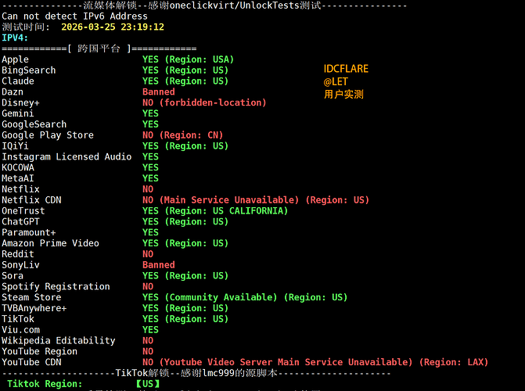
Task: Click the ChatGPT row label
Action: pyautogui.click(x=20, y=221)
